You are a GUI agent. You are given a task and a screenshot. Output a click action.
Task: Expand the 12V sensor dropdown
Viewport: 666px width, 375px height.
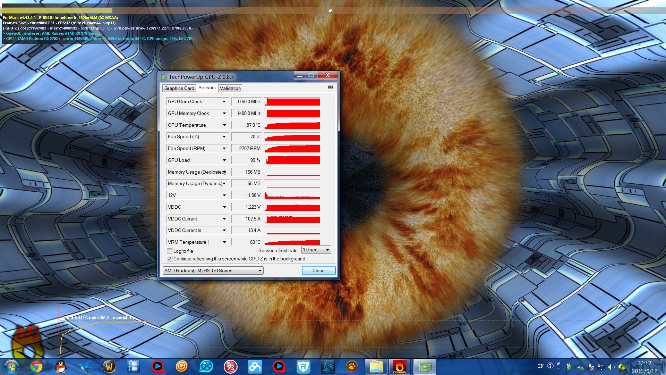224,195
